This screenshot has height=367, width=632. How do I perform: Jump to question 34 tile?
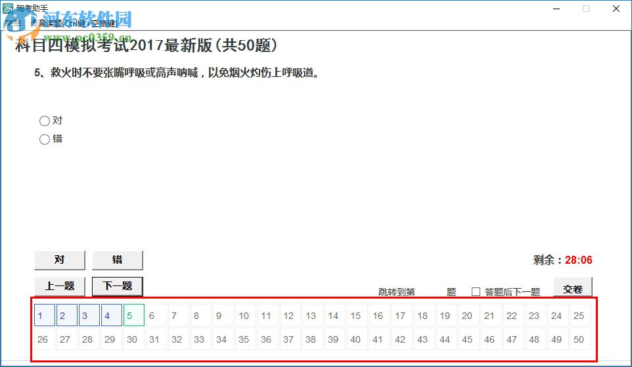(223, 339)
